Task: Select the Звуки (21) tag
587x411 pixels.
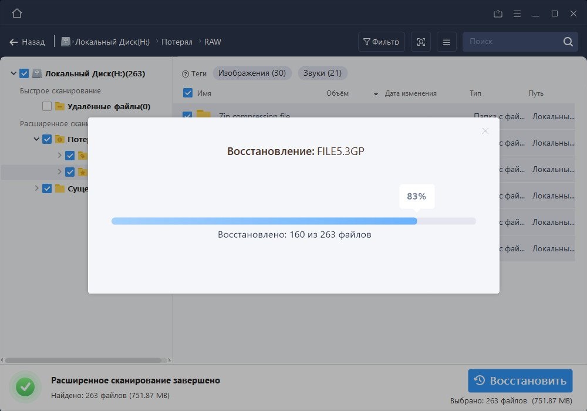Action: point(322,73)
